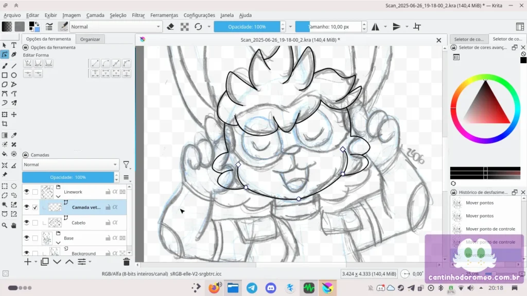Screen dimensions: 527x296
Task: Select the Fill bucket tool
Action: [x=5, y=154]
